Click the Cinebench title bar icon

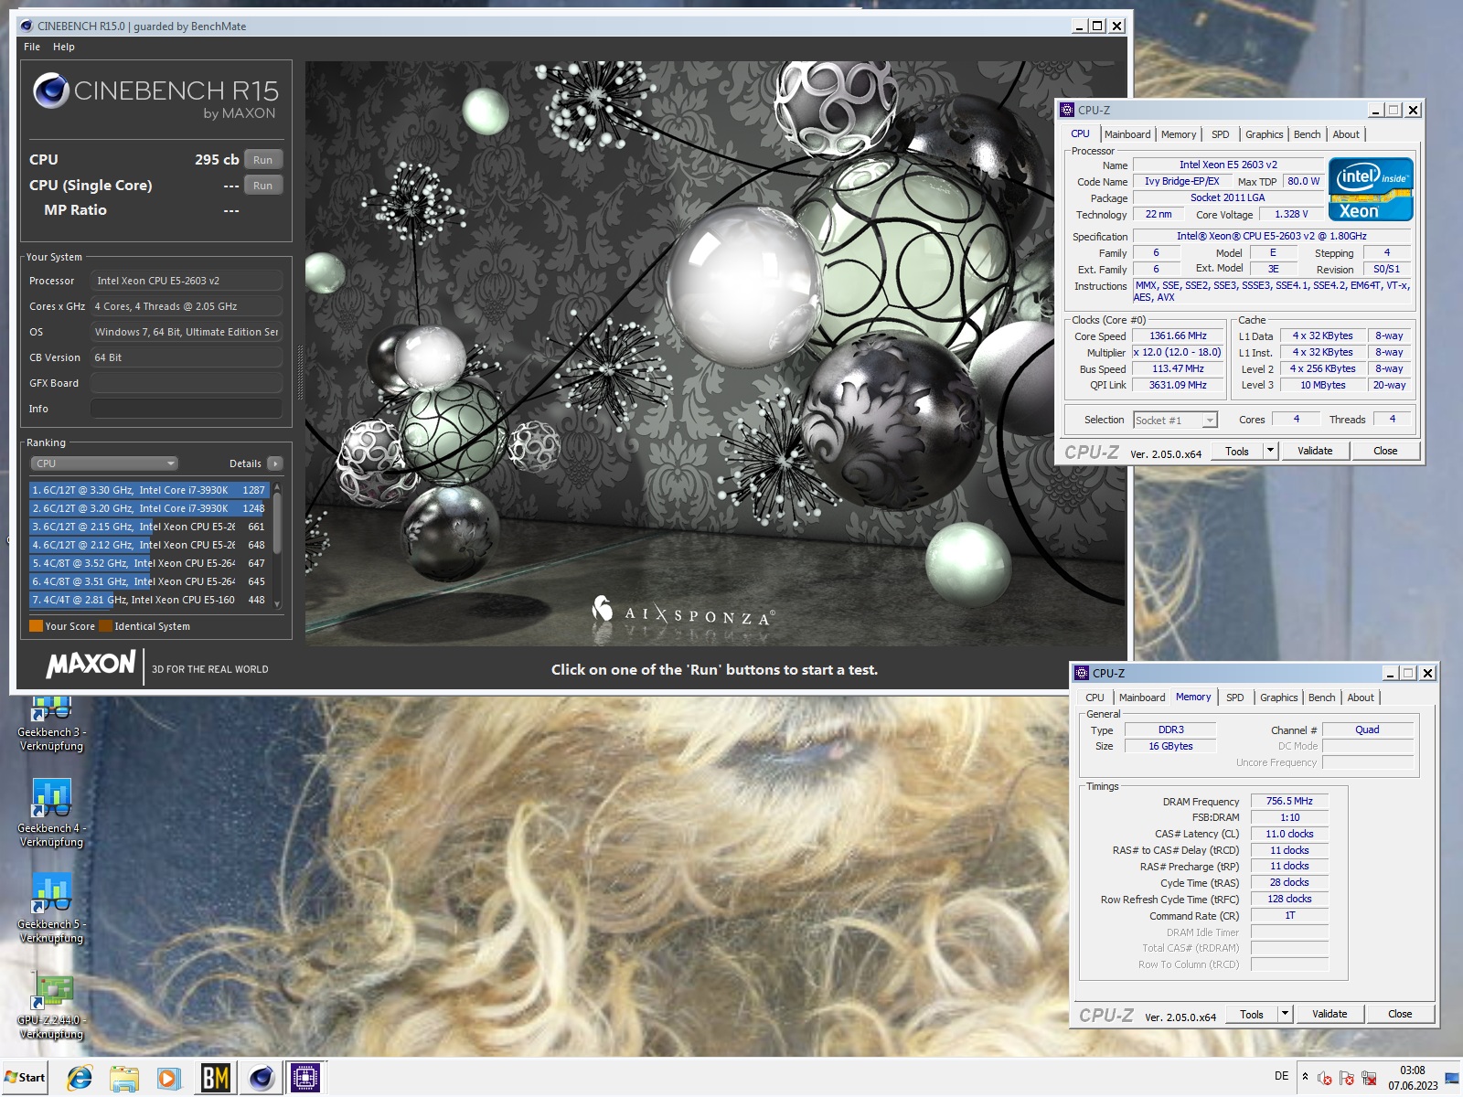coord(27,26)
